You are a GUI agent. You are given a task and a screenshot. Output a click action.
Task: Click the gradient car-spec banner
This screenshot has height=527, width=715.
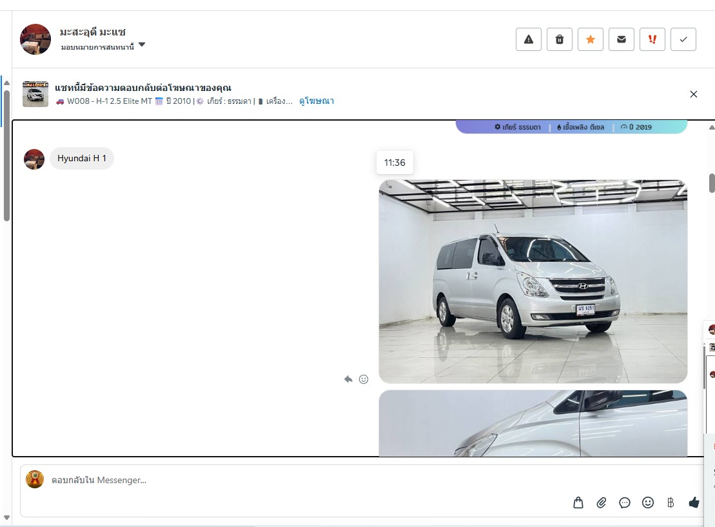click(x=571, y=127)
